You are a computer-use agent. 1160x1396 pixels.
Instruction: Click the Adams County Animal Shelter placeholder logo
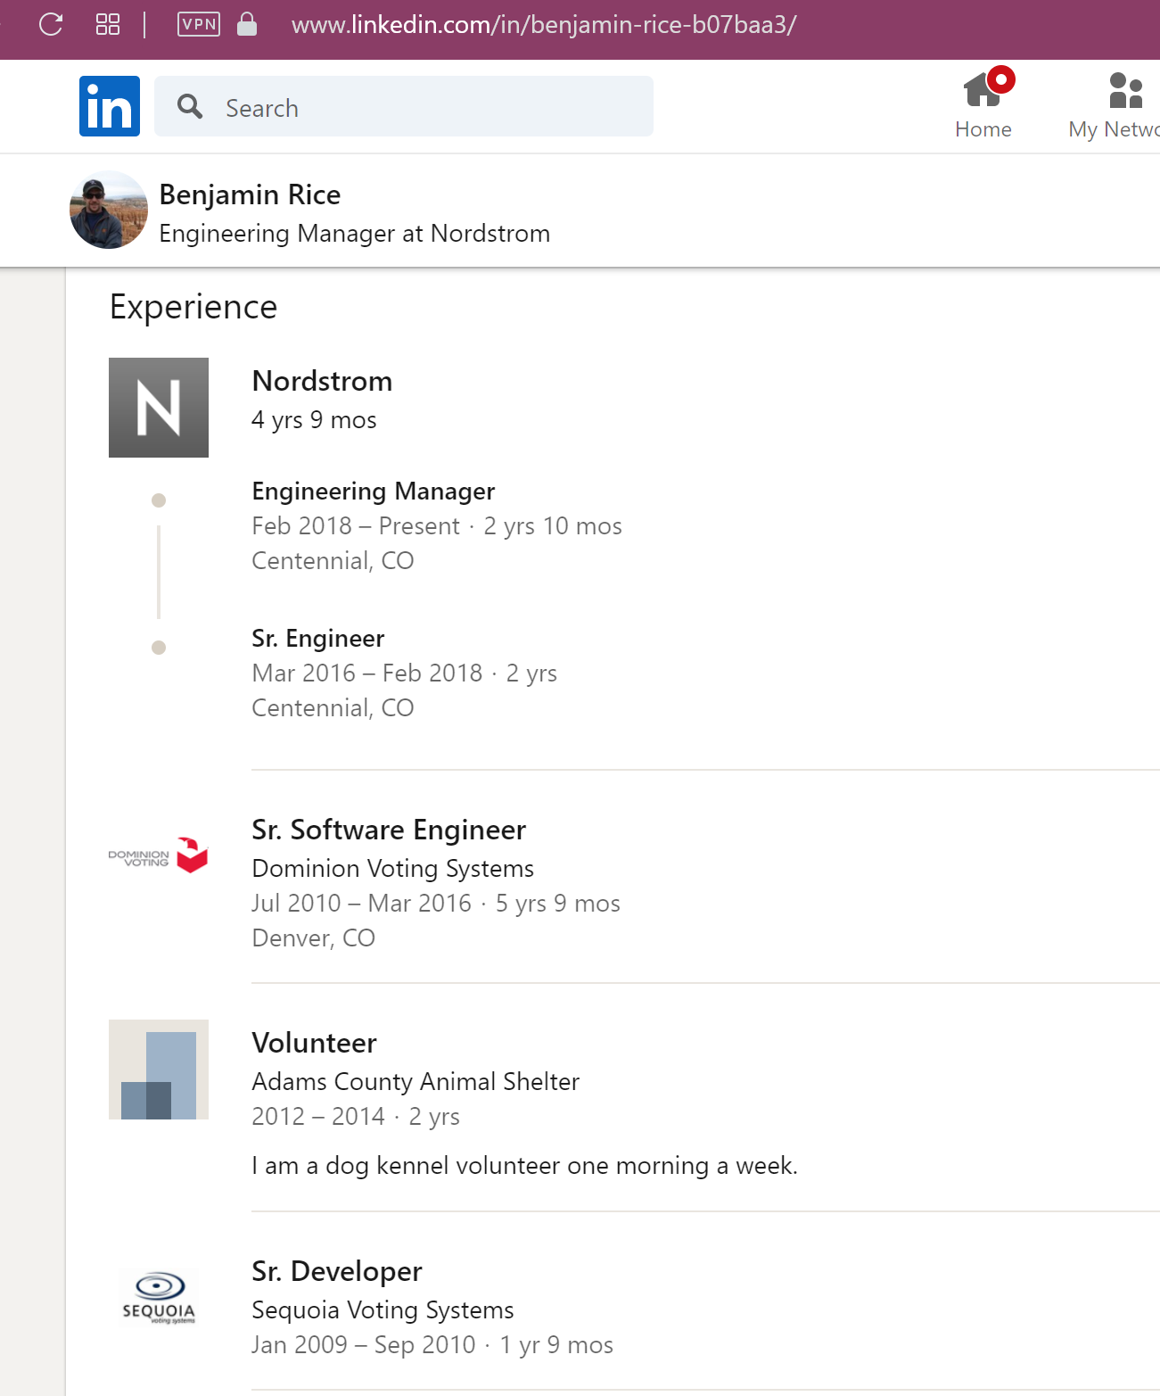point(159,1070)
